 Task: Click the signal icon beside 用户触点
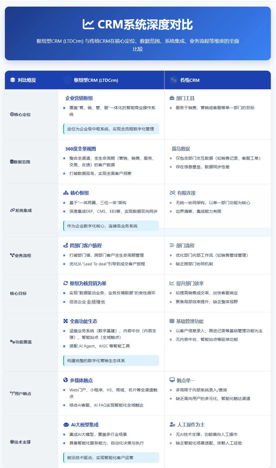pos(12,393)
